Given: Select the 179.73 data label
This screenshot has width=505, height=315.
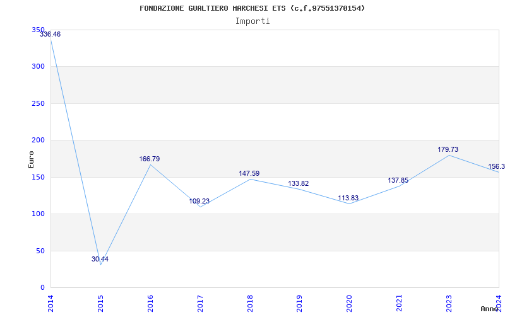Looking at the screenshot, I should pyautogui.click(x=448, y=149).
